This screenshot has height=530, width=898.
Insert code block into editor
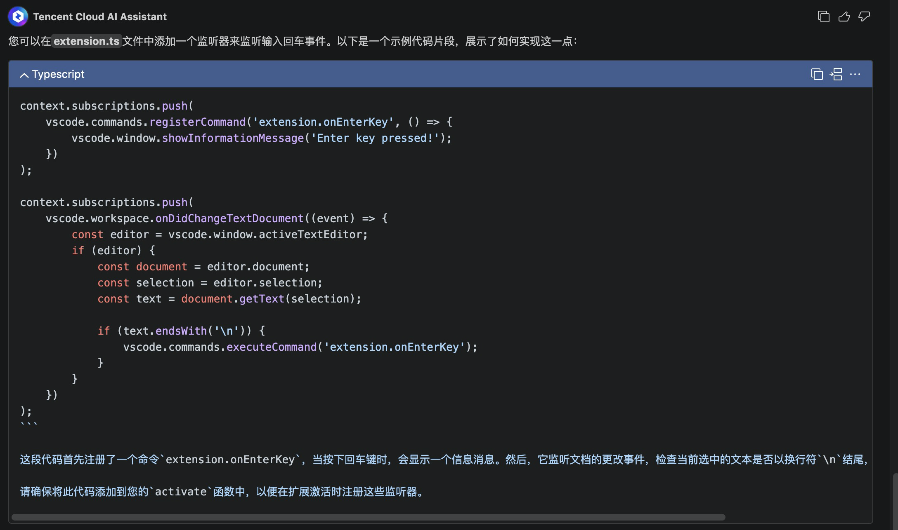coord(836,74)
